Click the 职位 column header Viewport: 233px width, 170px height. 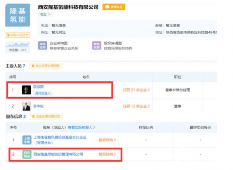pyautogui.click(x=177, y=77)
